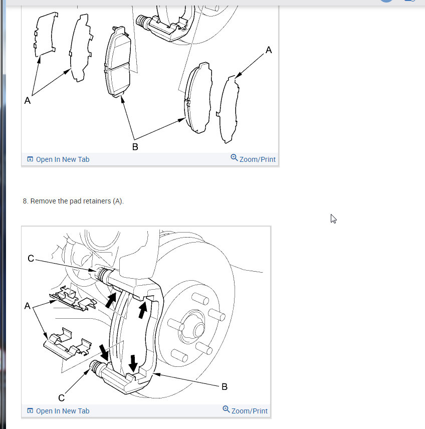Open Zoom/Print for the brake pad diagram
The height and width of the screenshot is (429, 425).
point(253,159)
